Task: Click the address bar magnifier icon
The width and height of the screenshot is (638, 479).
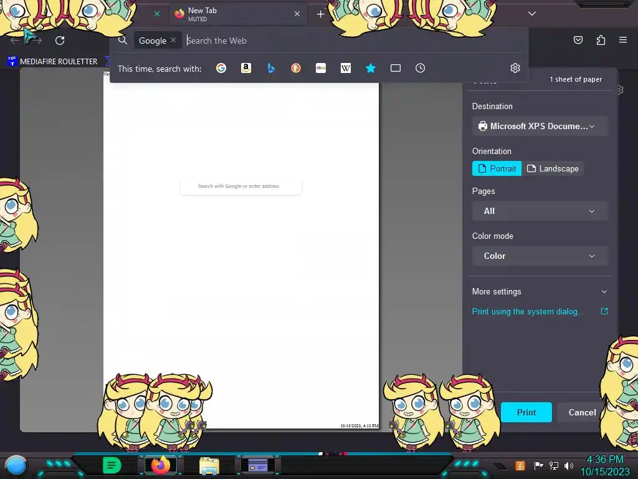Action: (x=123, y=41)
